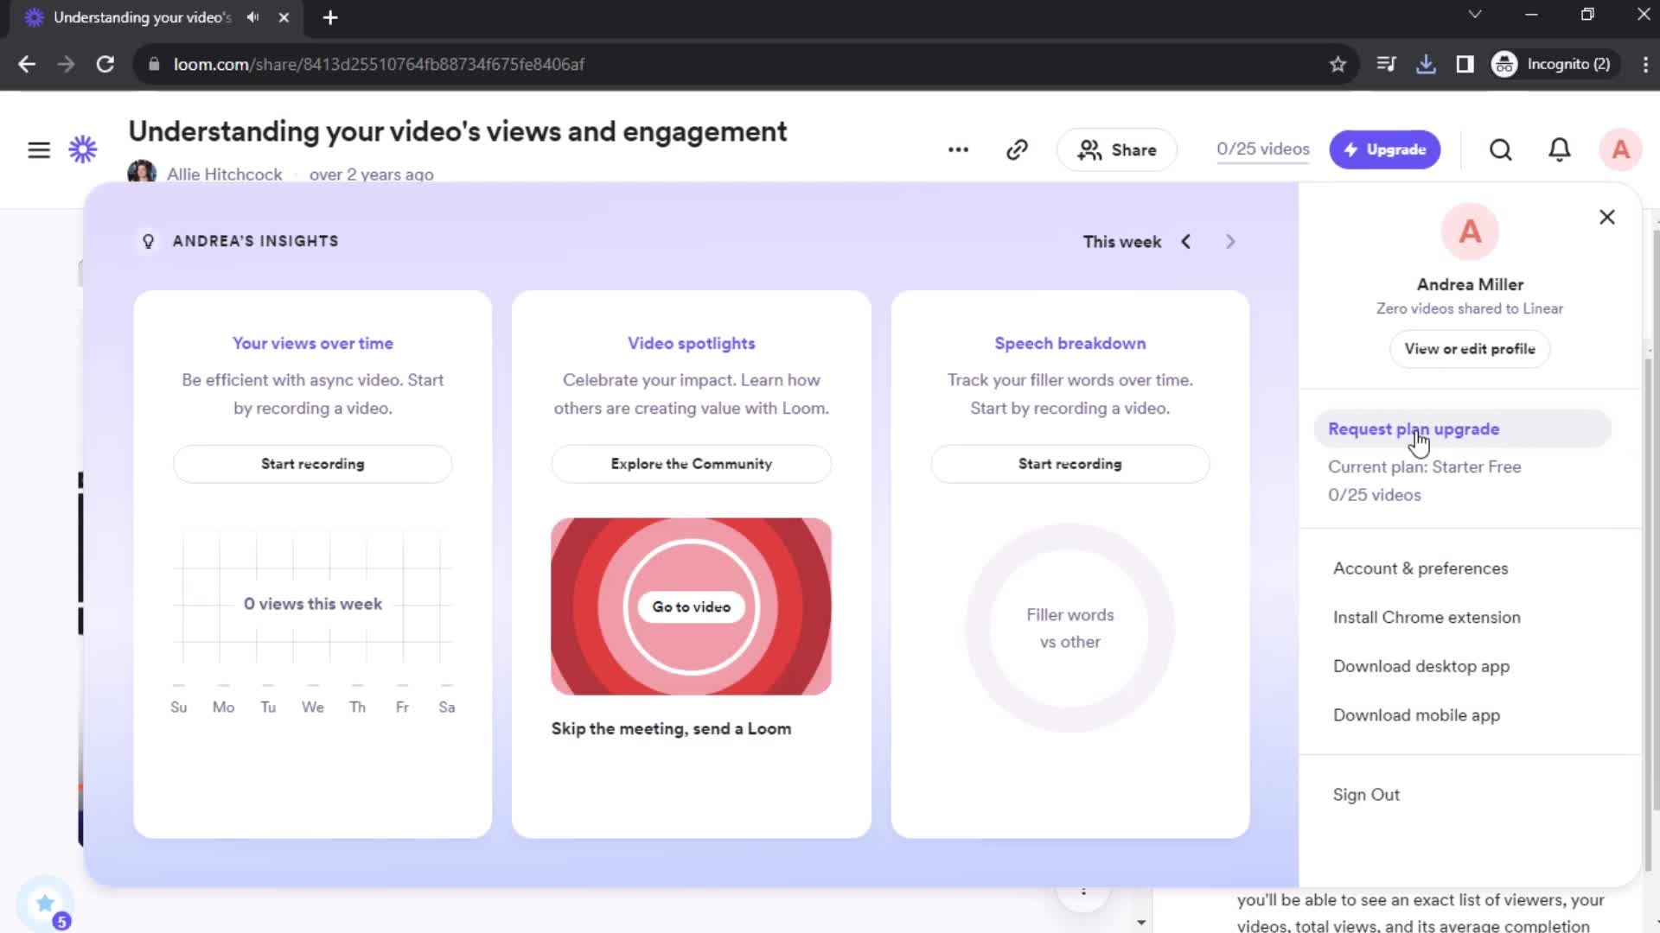Click the large profile avatar in panel
The width and height of the screenshot is (1660, 933).
[1469, 232]
